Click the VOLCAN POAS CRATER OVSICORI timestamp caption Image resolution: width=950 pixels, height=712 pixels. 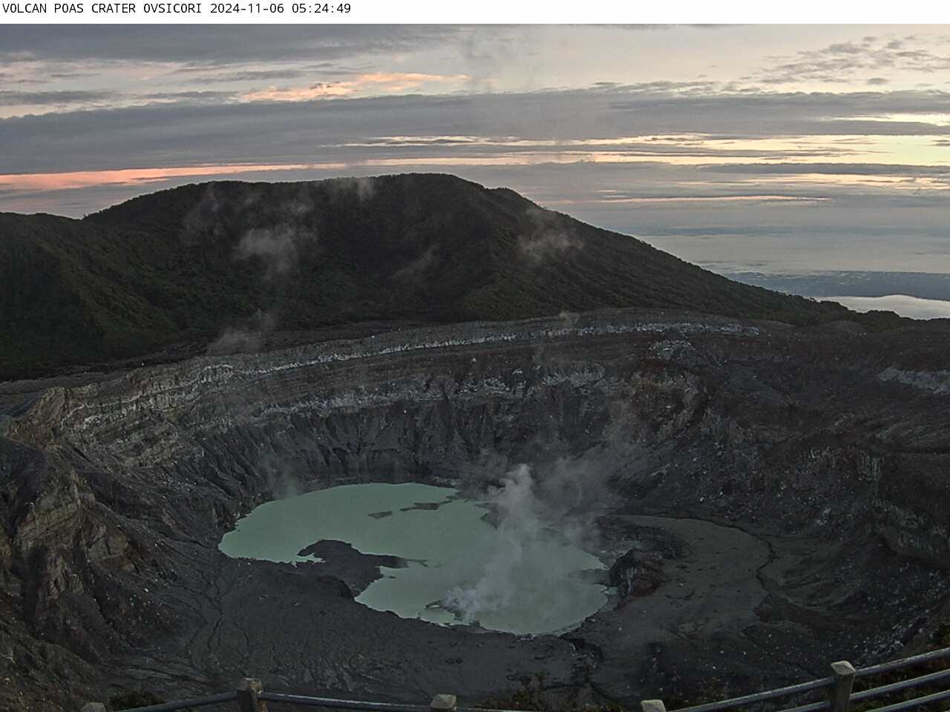[177, 9]
